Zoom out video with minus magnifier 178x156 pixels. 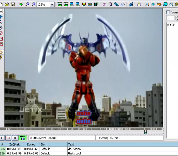coord(33,5)
